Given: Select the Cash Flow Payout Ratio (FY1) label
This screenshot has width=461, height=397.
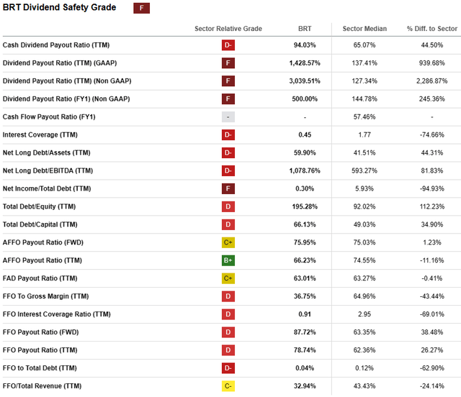Looking at the screenshot, I should [x=49, y=117].
